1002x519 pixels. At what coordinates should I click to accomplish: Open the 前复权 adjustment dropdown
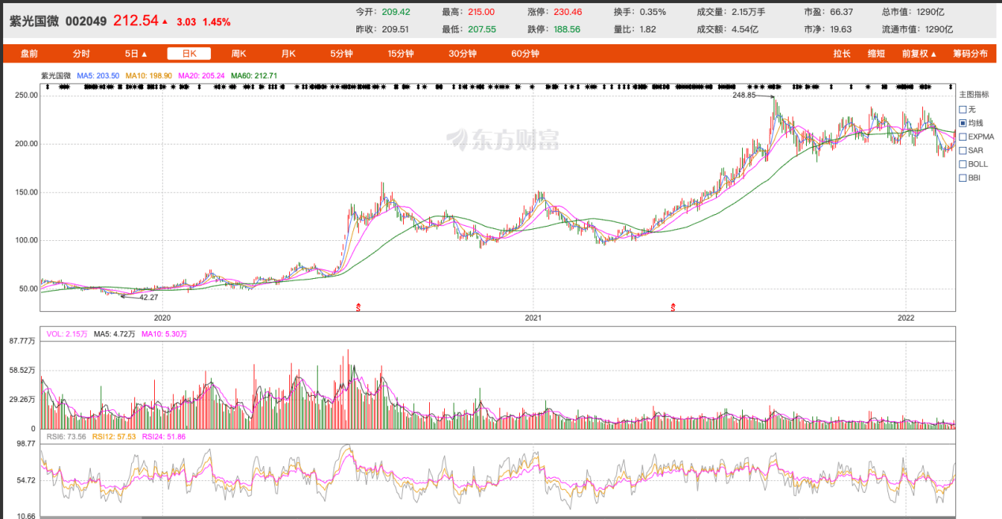pyautogui.click(x=919, y=54)
